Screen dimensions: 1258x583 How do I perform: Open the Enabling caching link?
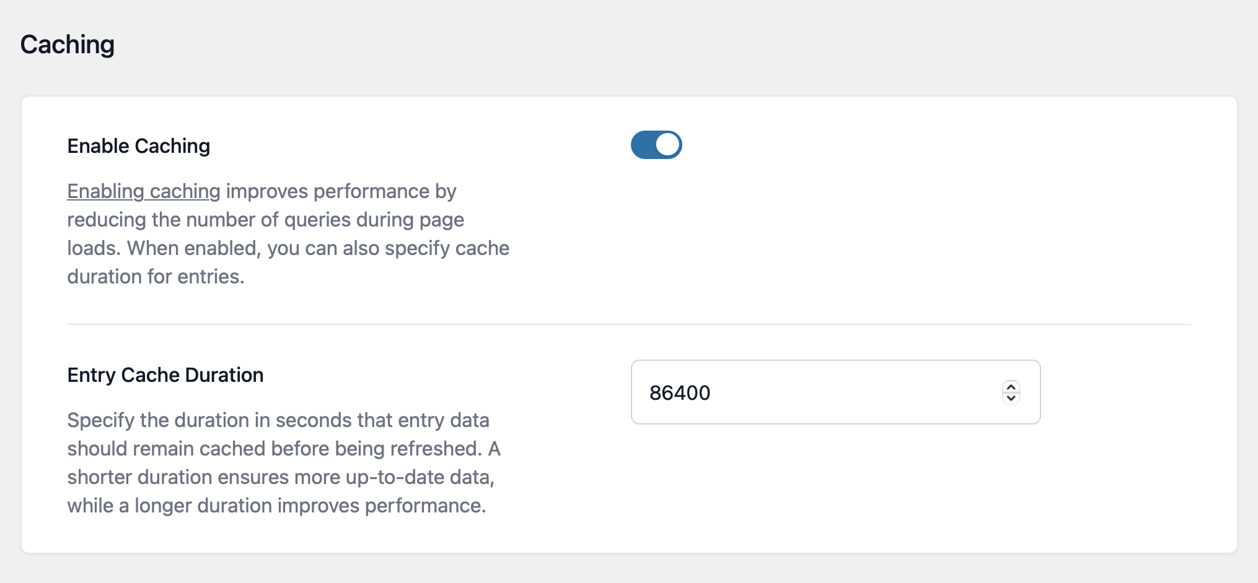pyautogui.click(x=143, y=191)
